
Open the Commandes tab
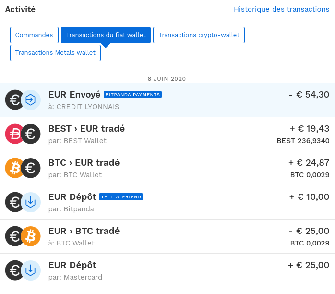pos(34,35)
